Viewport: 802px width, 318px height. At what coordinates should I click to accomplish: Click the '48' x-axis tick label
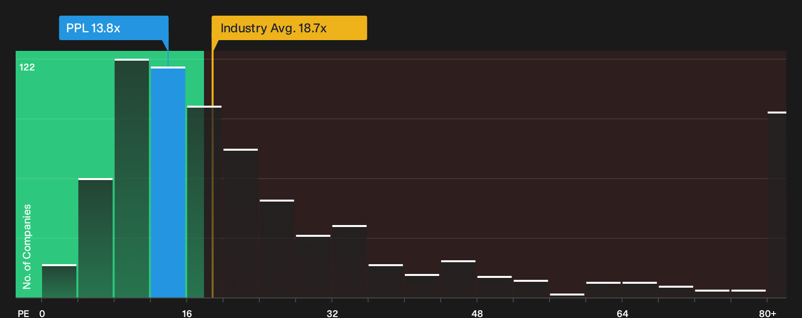[x=477, y=313]
